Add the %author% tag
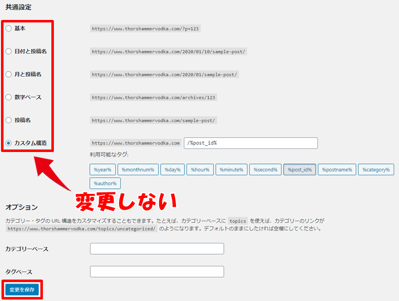Screen dimensions: 399x301 point(105,183)
